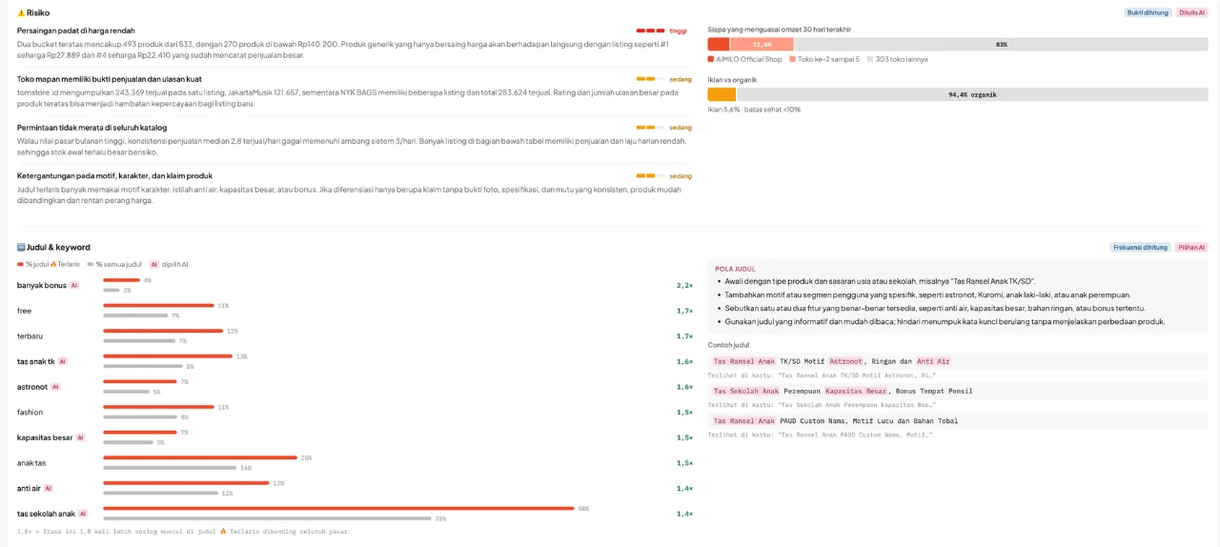Viewport: 1220px width, 547px height.
Task: Click the red severity dashes beside tinggi
Action: [x=651, y=30]
